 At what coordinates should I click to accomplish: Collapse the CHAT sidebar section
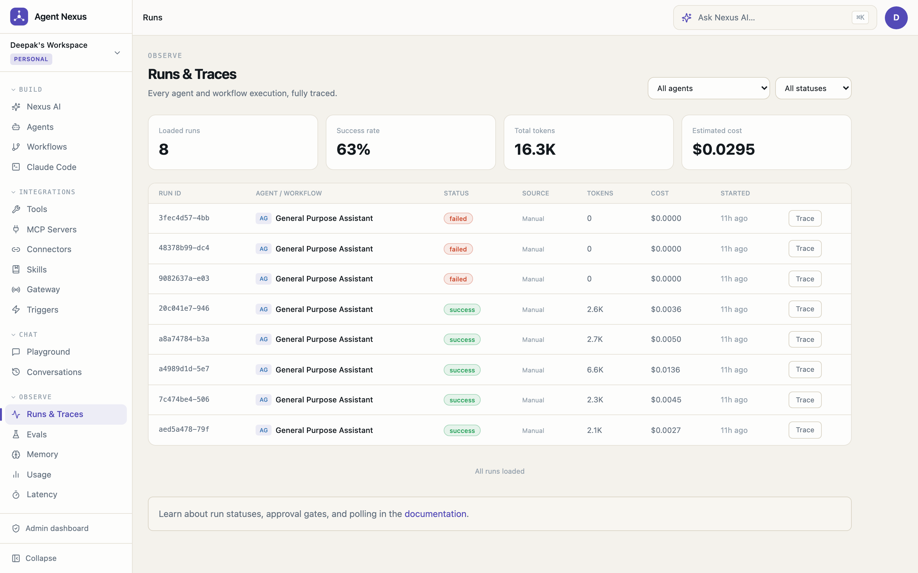[x=24, y=335]
